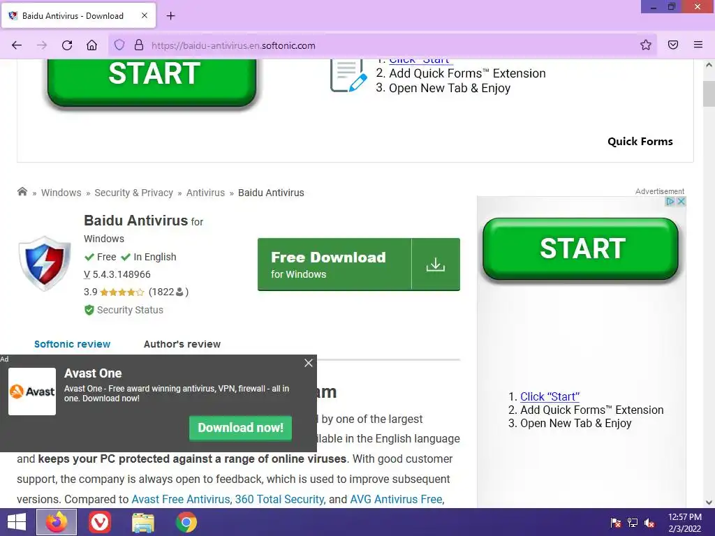Open the Windows Start menu
Image resolution: width=715 pixels, height=536 pixels.
tap(17, 522)
